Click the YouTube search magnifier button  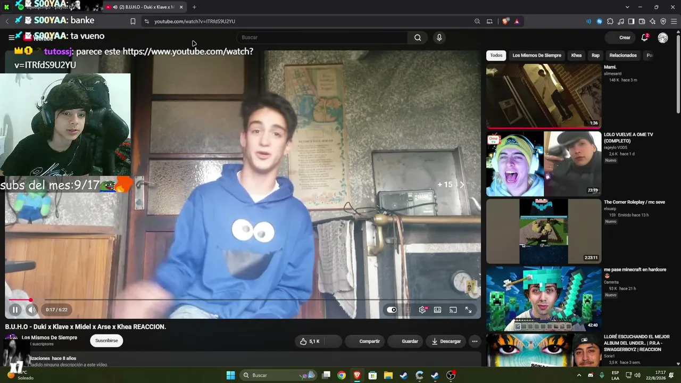point(418,37)
